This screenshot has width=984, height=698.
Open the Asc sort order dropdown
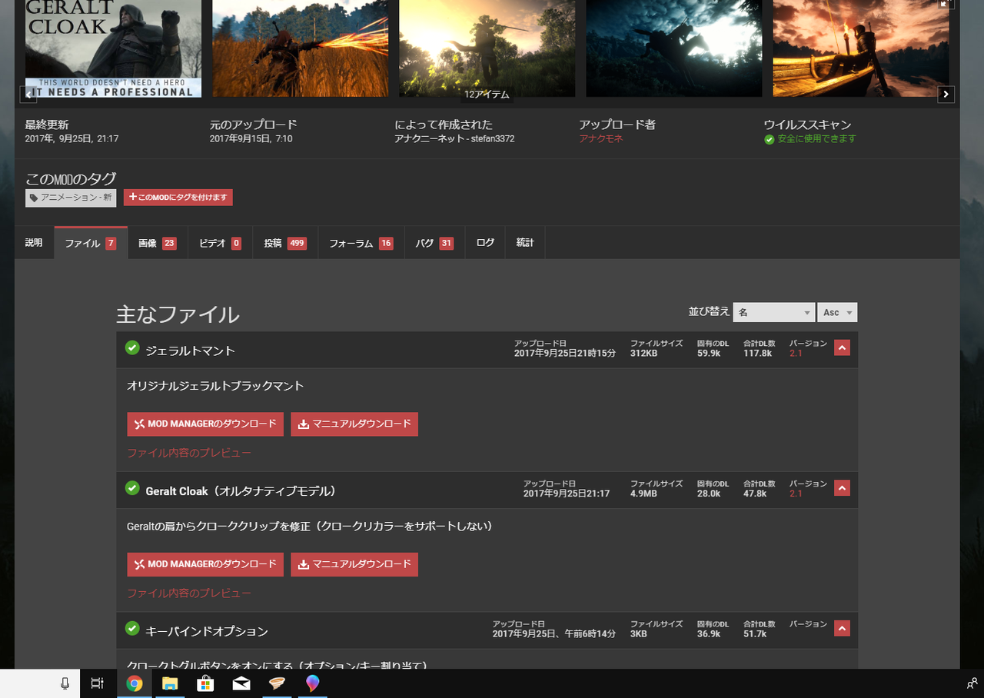click(837, 312)
